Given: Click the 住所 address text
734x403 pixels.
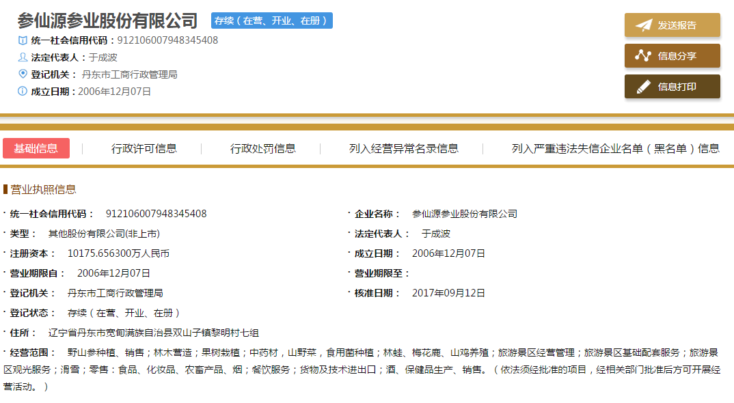Looking at the screenshot, I should 154,333.
